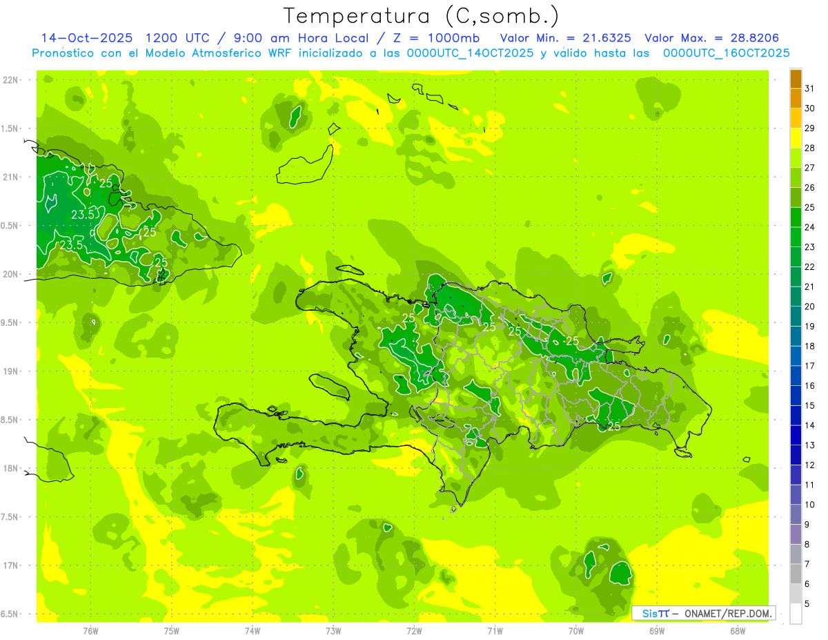The image size is (828, 640).
Task: Click the color bar label "5"
Action: pyautogui.click(x=807, y=603)
